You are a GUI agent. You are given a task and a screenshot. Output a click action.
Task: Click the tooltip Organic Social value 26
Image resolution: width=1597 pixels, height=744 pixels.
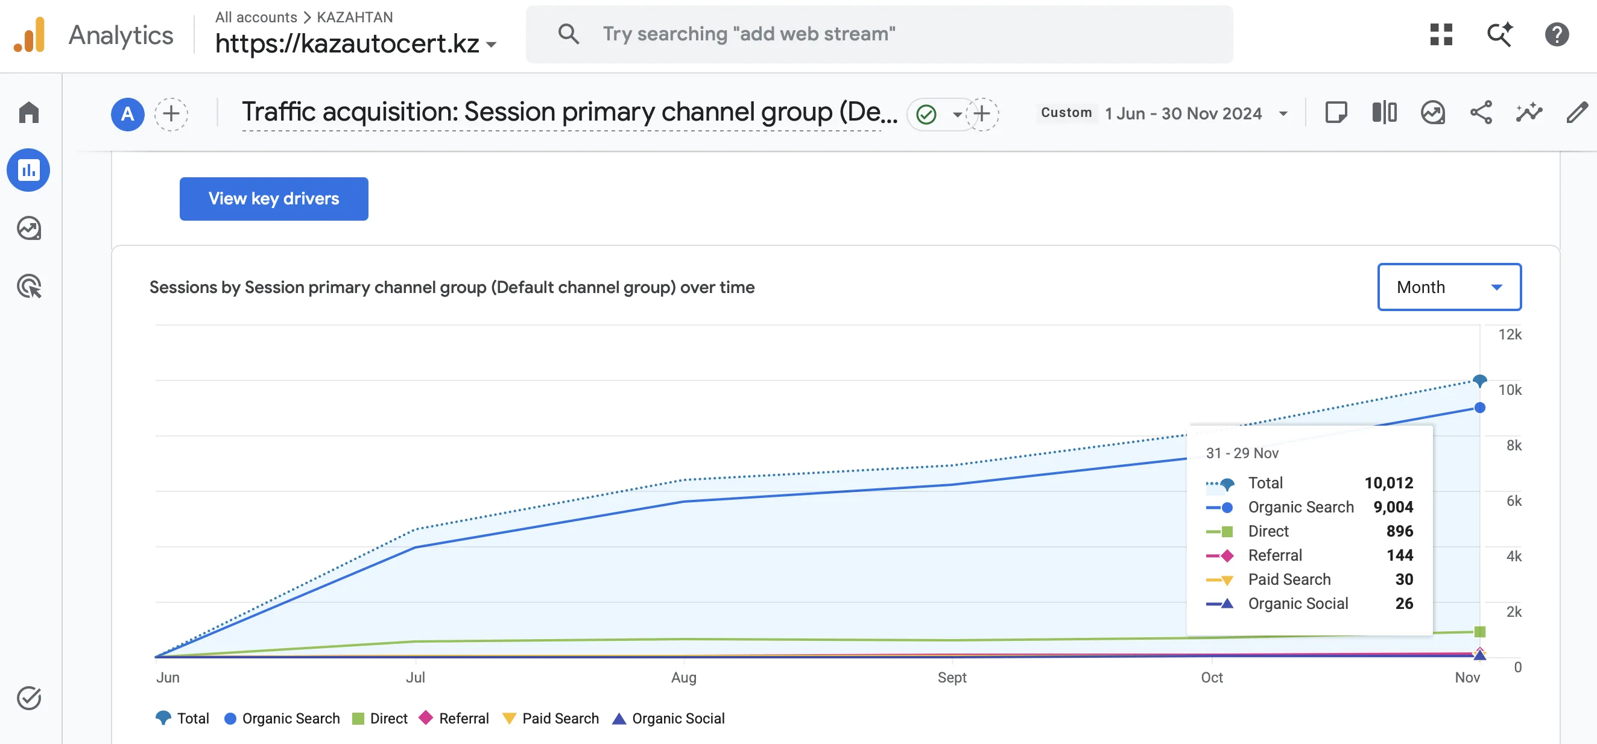(x=1404, y=604)
